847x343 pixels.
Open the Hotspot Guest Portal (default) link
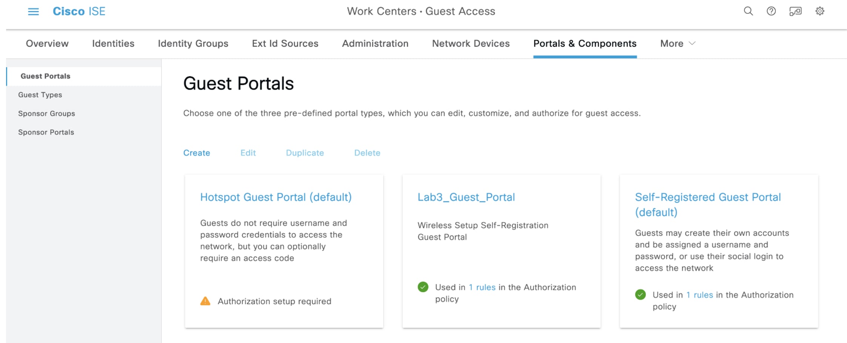tap(276, 197)
